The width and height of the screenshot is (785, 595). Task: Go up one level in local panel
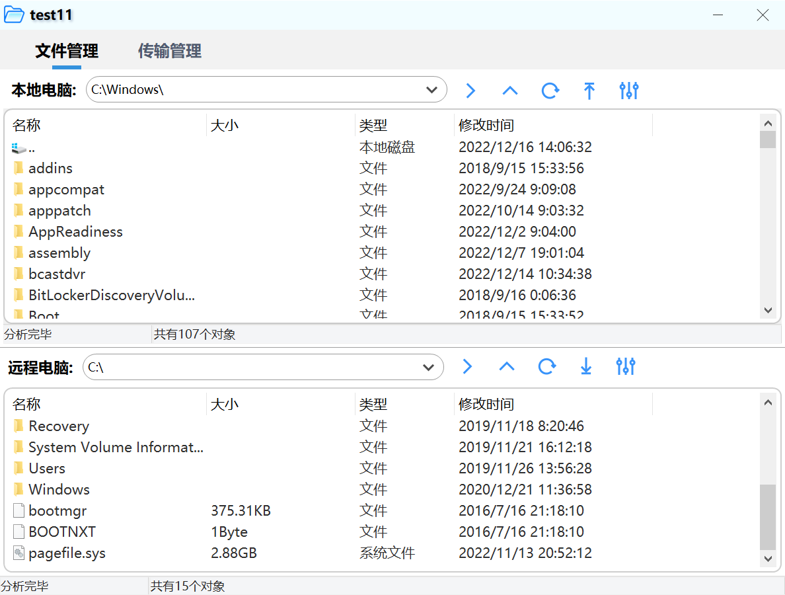coord(509,91)
